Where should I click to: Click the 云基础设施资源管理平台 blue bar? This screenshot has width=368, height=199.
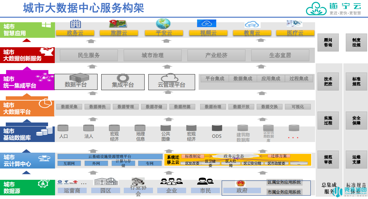pos(110,157)
